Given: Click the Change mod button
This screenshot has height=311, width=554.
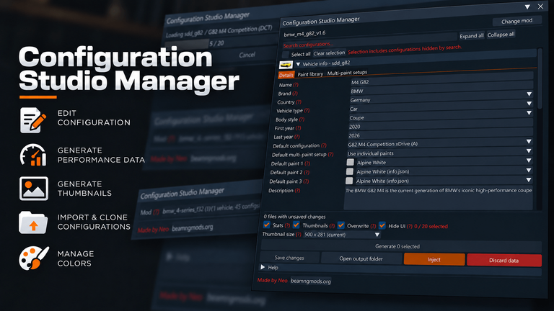Looking at the screenshot, I should click(x=516, y=21).
